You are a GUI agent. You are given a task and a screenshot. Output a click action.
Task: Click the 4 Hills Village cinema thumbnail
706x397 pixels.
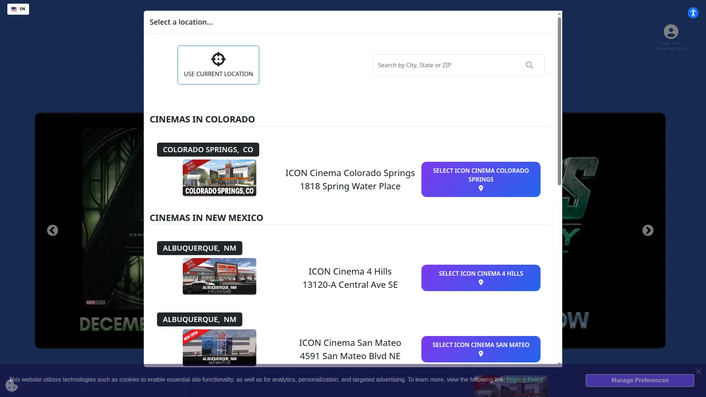pyautogui.click(x=220, y=276)
